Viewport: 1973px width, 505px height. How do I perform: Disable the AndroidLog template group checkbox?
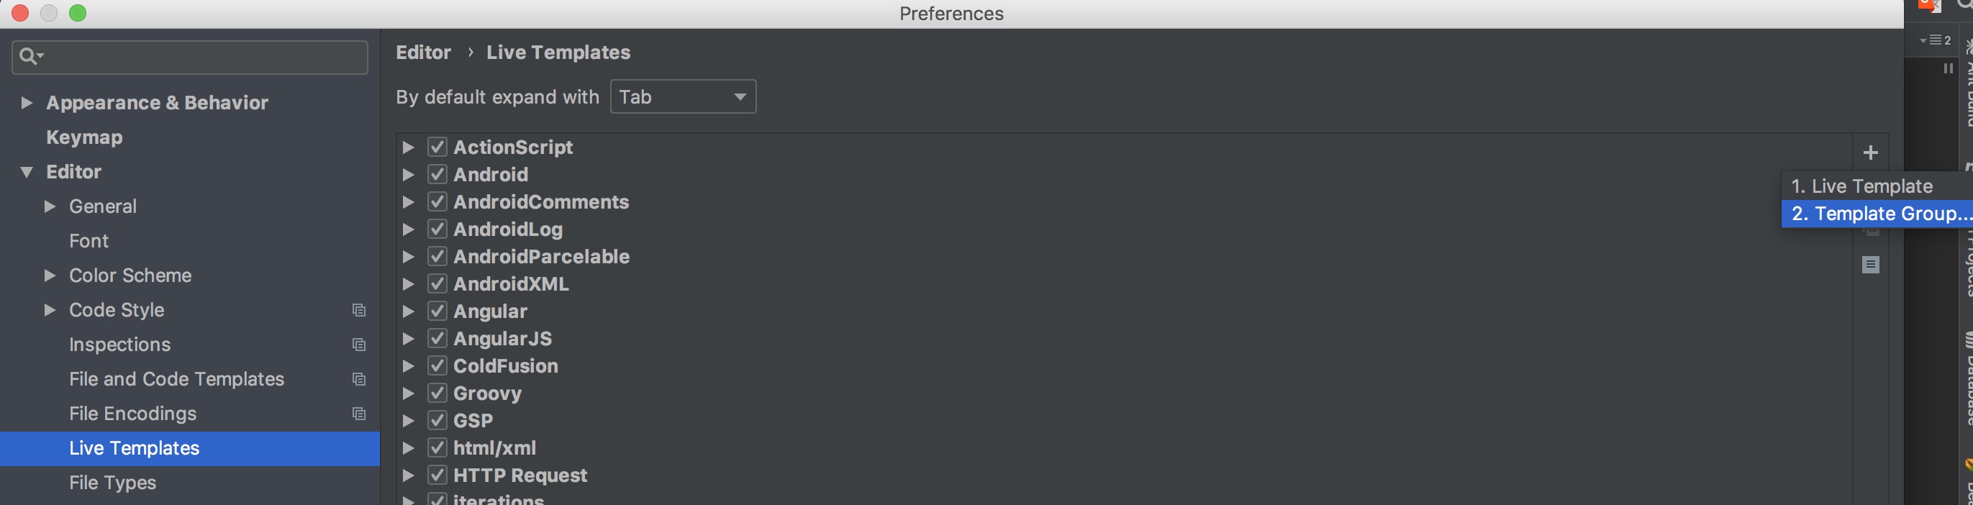437,229
